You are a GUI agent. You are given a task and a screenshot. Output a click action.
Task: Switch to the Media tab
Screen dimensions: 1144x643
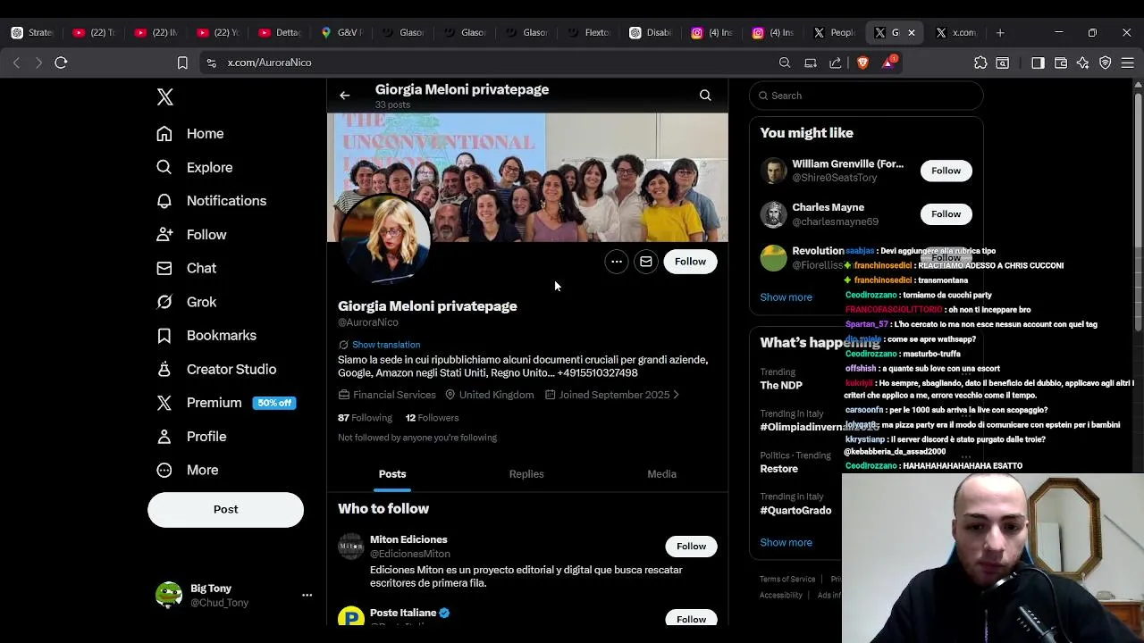[661, 474]
